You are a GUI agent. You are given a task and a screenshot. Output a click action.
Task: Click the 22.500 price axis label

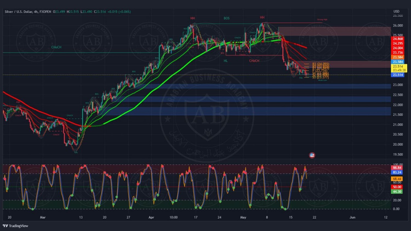point(398,95)
